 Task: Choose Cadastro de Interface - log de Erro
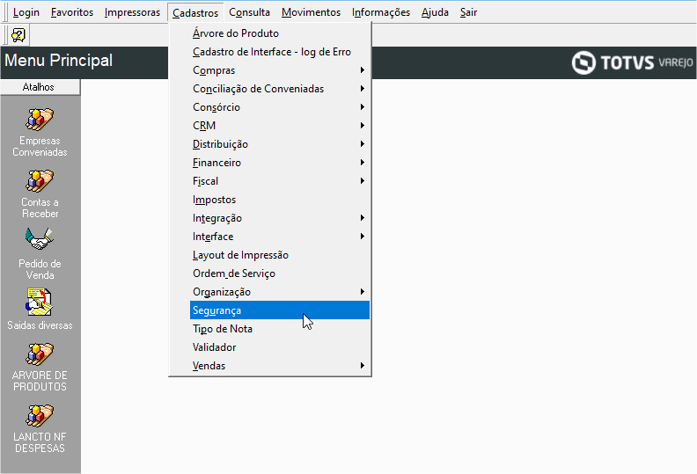(x=280, y=52)
